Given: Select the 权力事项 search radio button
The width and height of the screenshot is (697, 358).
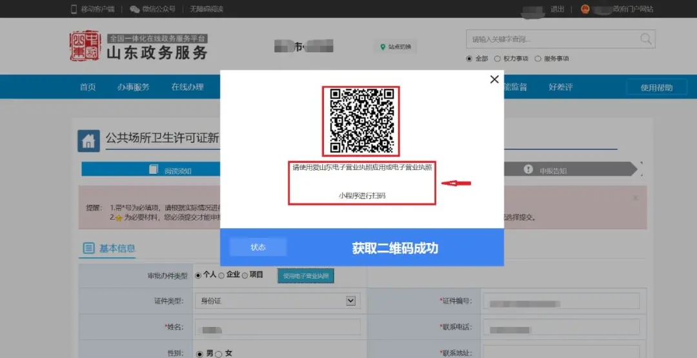Looking at the screenshot, I should [498, 59].
